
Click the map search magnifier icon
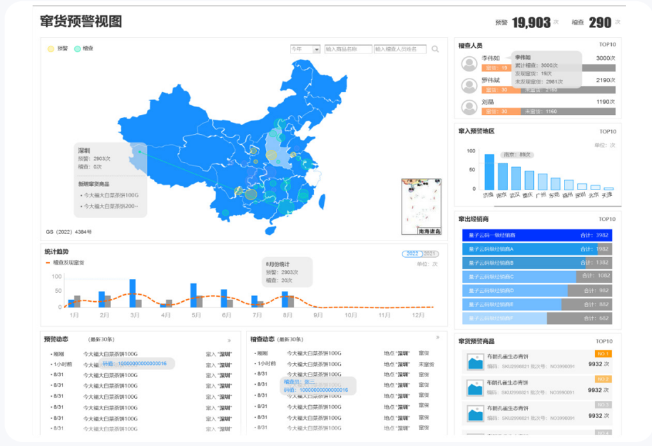coord(435,49)
